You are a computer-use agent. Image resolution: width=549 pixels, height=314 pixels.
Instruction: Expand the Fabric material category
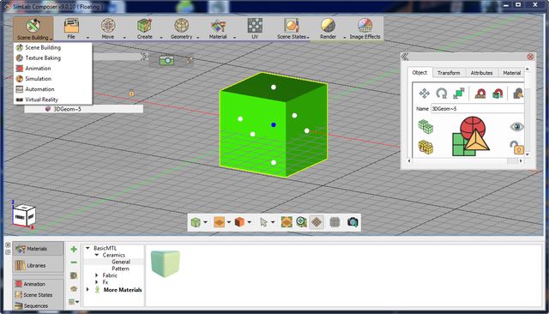pyautogui.click(x=97, y=275)
